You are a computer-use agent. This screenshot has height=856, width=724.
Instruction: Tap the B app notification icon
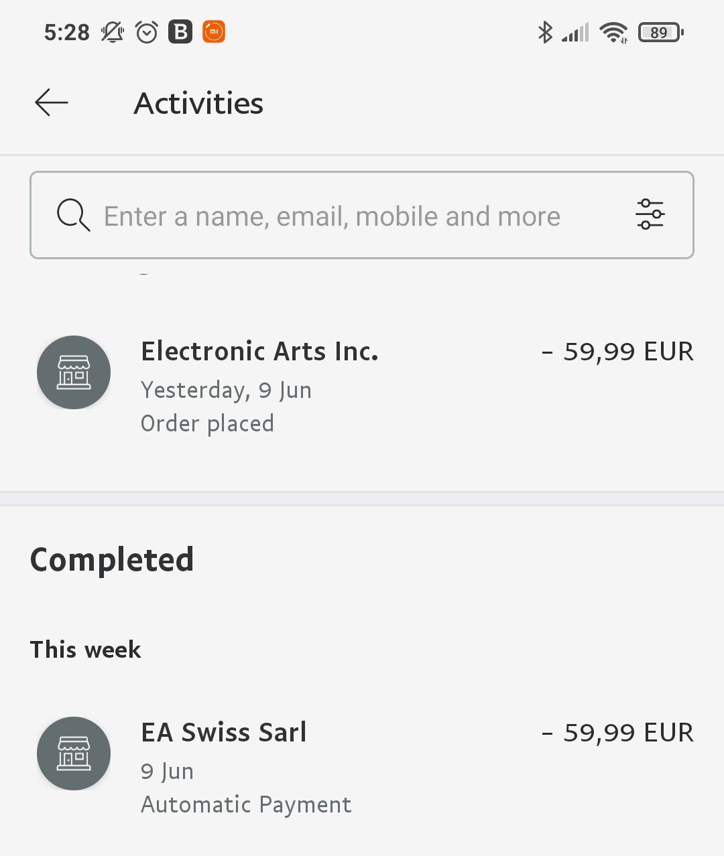[180, 31]
